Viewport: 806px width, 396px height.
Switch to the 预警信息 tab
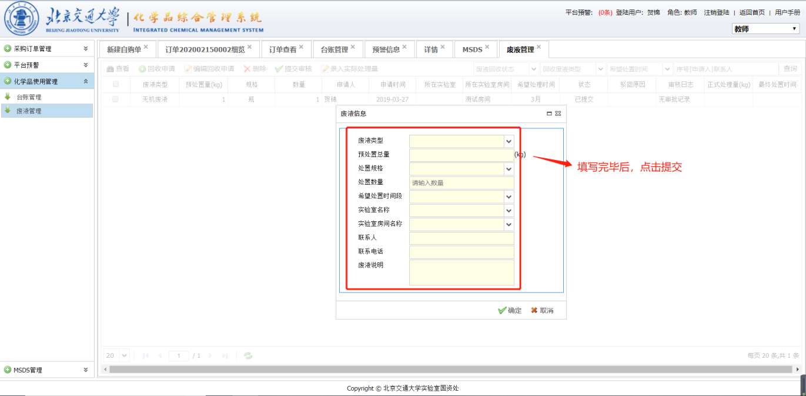tap(386, 50)
